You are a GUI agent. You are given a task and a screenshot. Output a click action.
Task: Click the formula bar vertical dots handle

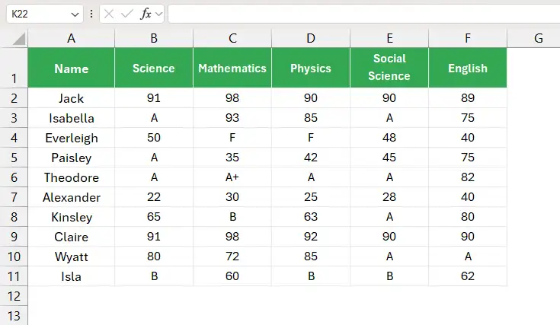click(91, 14)
